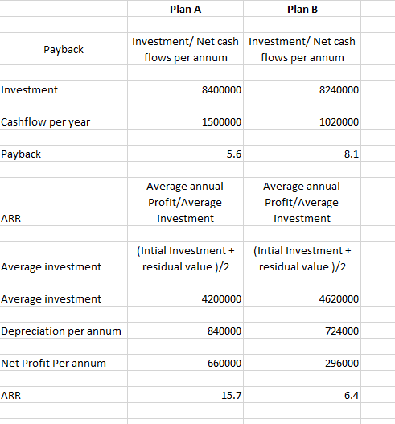395x424 pixels.
Task: Click Average investment label beside formula
Action: (51, 266)
